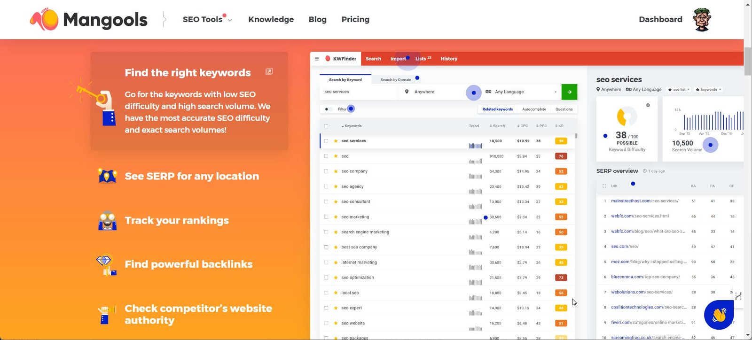Open the Import tab in KWFinder
The image size is (752, 340).
click(x=398, y=59)
